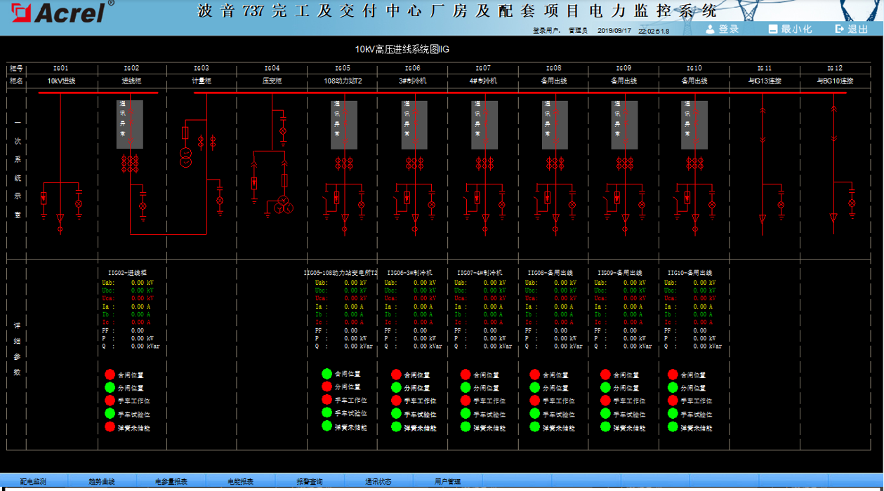884x491 pixels.
Task: Click the 退出 exit button
Action: coord(852,29)
